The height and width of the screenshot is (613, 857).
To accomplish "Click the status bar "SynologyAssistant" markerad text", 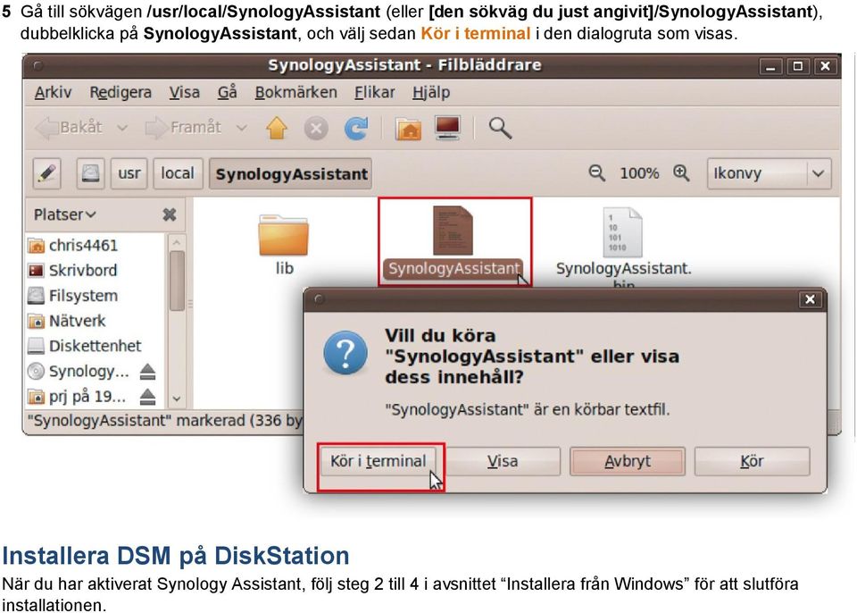I will pos(162,421).
